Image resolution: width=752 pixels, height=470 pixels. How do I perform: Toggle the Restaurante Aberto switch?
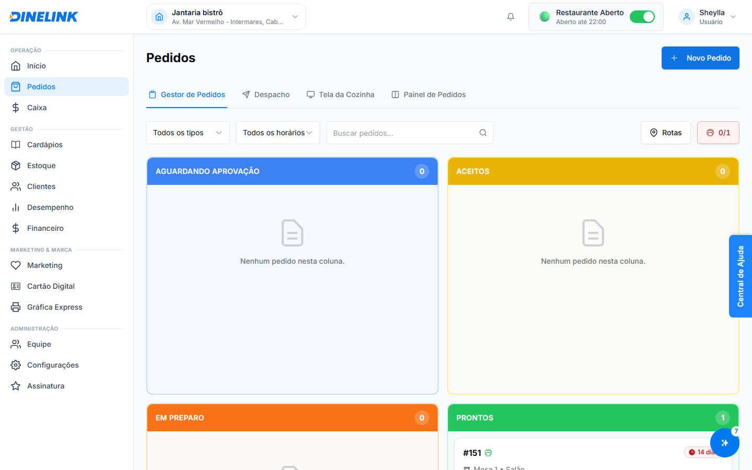click(x=642, y=17)
